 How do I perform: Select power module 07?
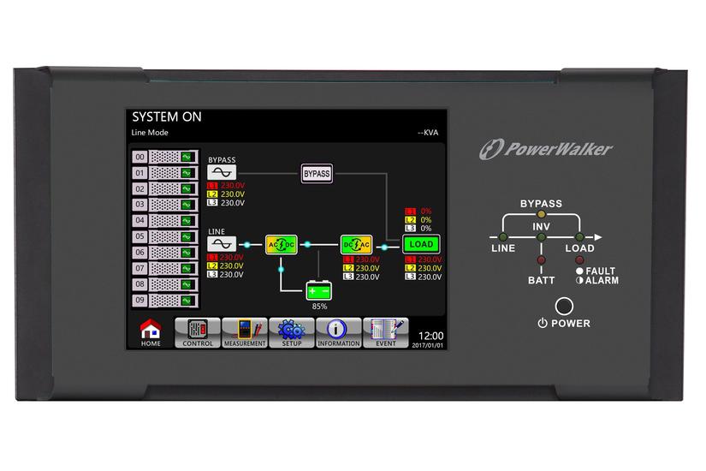pos(165,268)
